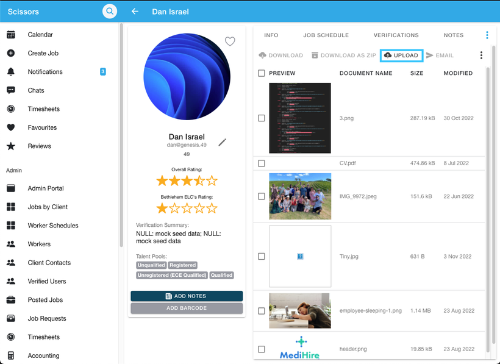The image size is (500, 364).
Task: Click Unregistered (ECE Qualified) tag
Action: pos(172,276)
